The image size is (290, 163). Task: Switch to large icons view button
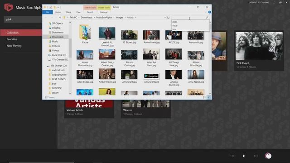208,97
